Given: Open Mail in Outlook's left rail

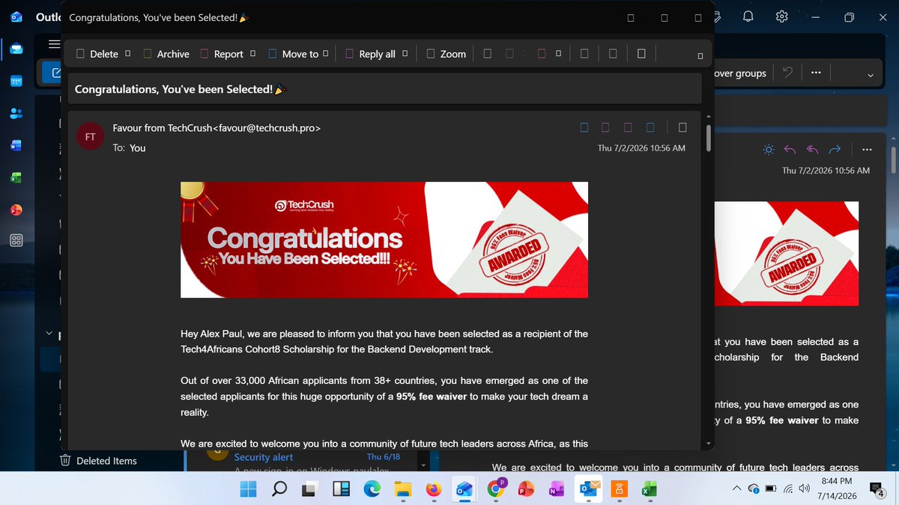Looking at the screenshot, I should pyautogui.click(x=16, y=49).
